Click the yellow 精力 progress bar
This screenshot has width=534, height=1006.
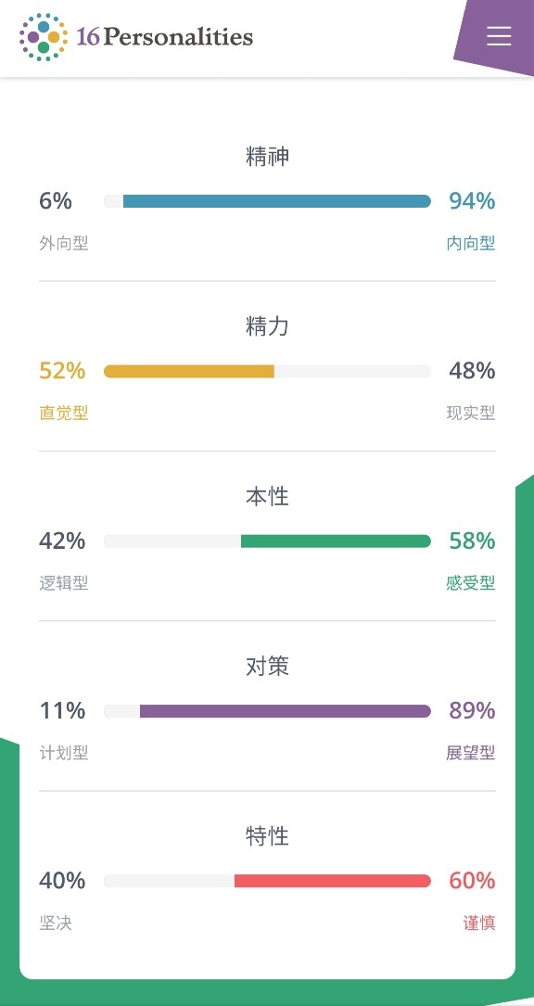pyautogui.click(x=267, y=372)
